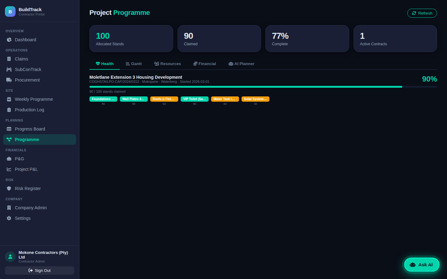Open Risk Register from sidebar
447x279 pixels.
coord(39,188)
